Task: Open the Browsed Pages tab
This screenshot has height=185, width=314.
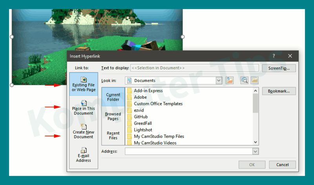Action: [x=113, y=116]
